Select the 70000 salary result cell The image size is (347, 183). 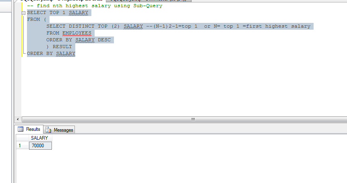click(40, 146)
